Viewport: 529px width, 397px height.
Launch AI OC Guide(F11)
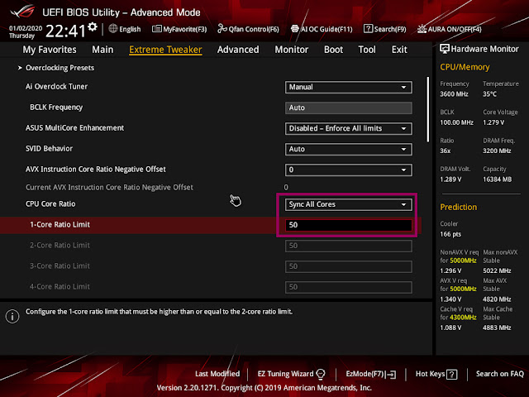point(322,29)
